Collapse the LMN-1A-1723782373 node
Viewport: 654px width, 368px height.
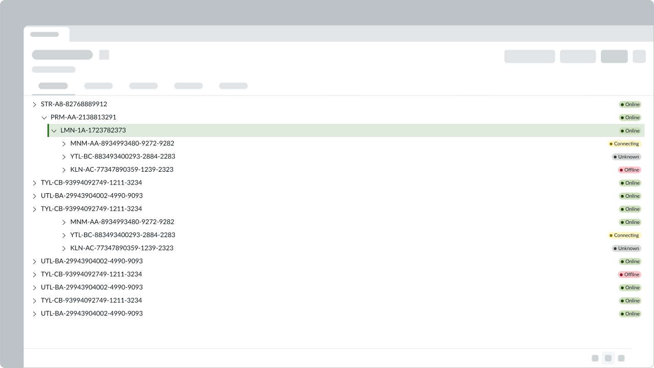coord(54,130)
